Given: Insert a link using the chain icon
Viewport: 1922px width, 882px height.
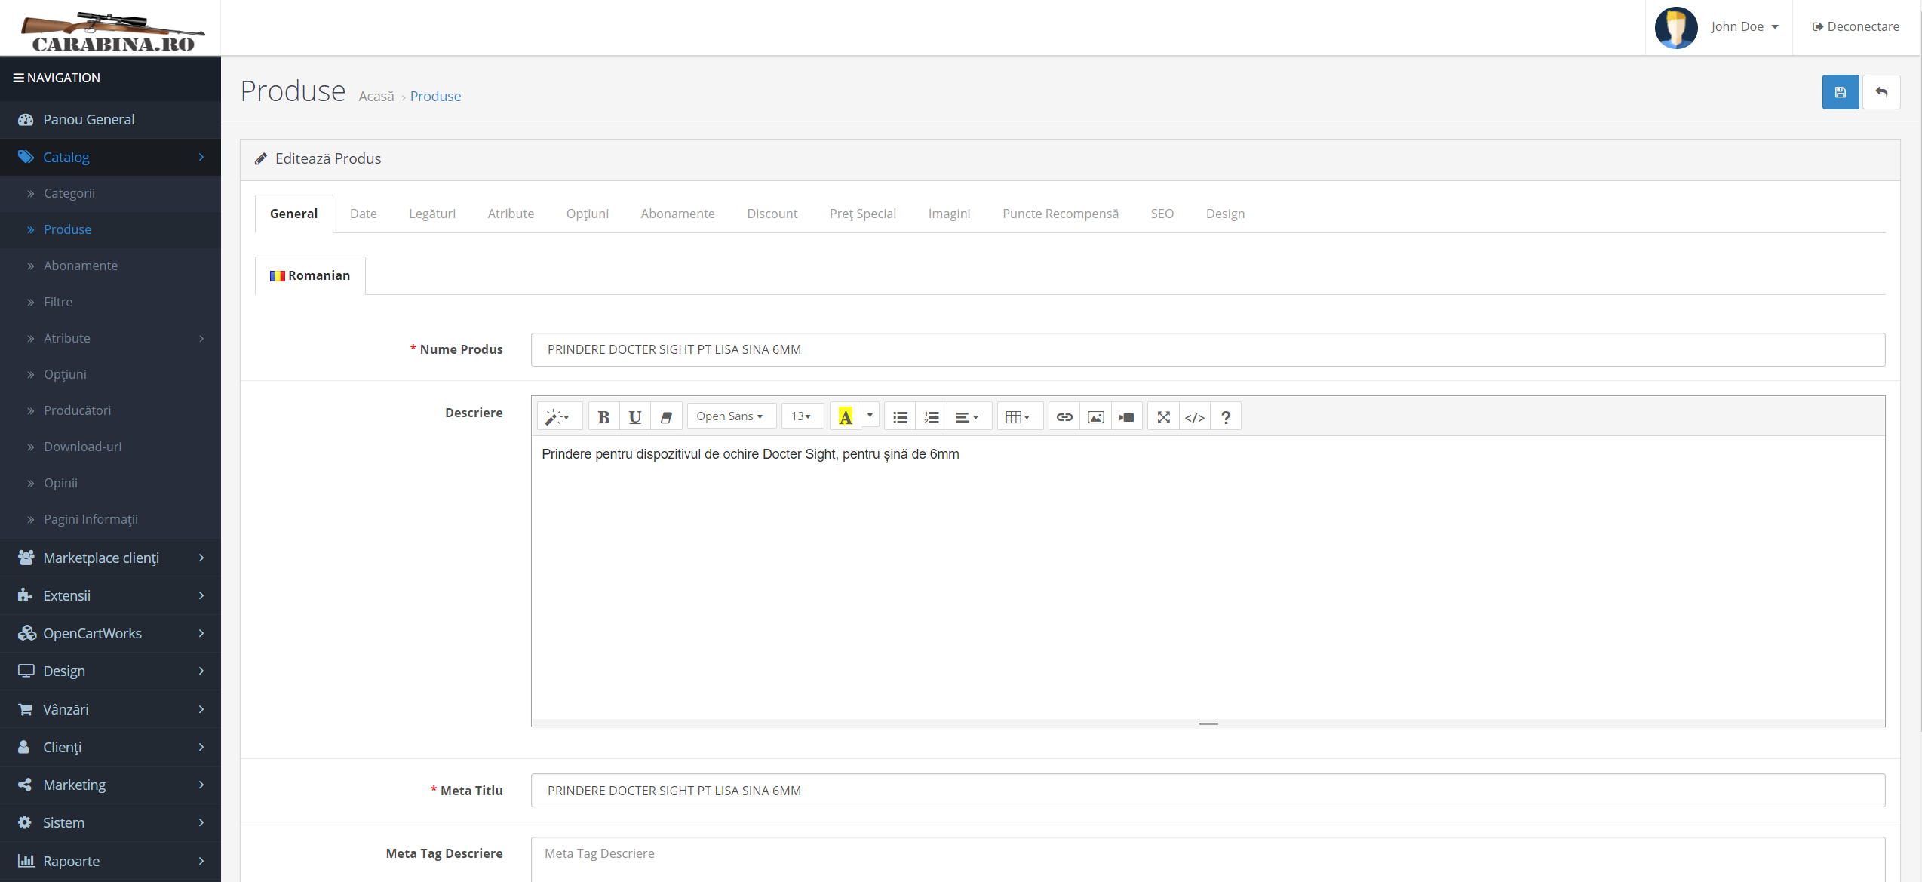Looking at the screenshot, I should (x=1064, y=417).
